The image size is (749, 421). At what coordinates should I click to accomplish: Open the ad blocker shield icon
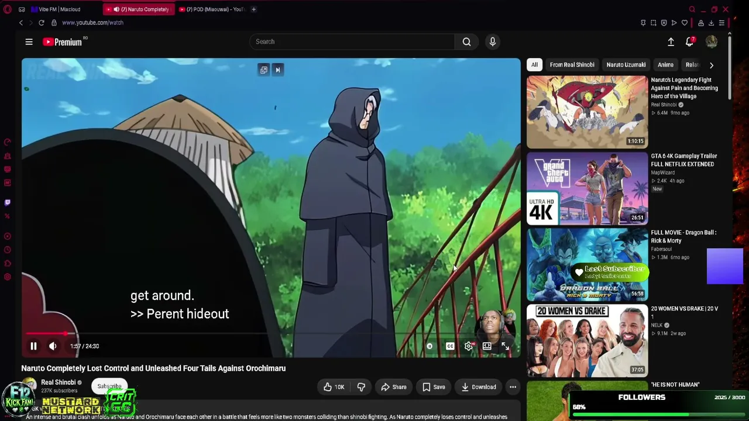[x=664, y=23]
